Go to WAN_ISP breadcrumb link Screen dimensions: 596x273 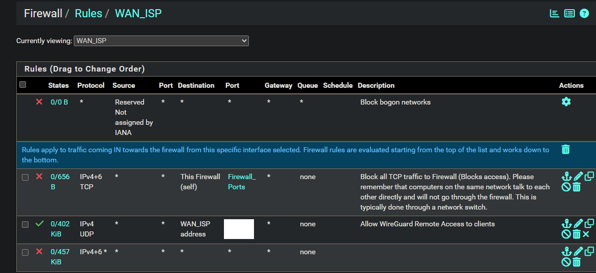[x=138, y=14]
